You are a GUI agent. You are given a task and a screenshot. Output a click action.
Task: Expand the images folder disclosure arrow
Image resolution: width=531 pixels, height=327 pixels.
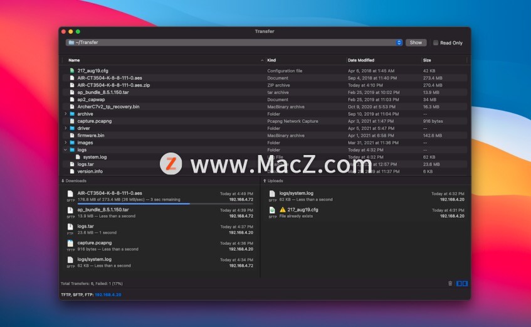(65, 142)
